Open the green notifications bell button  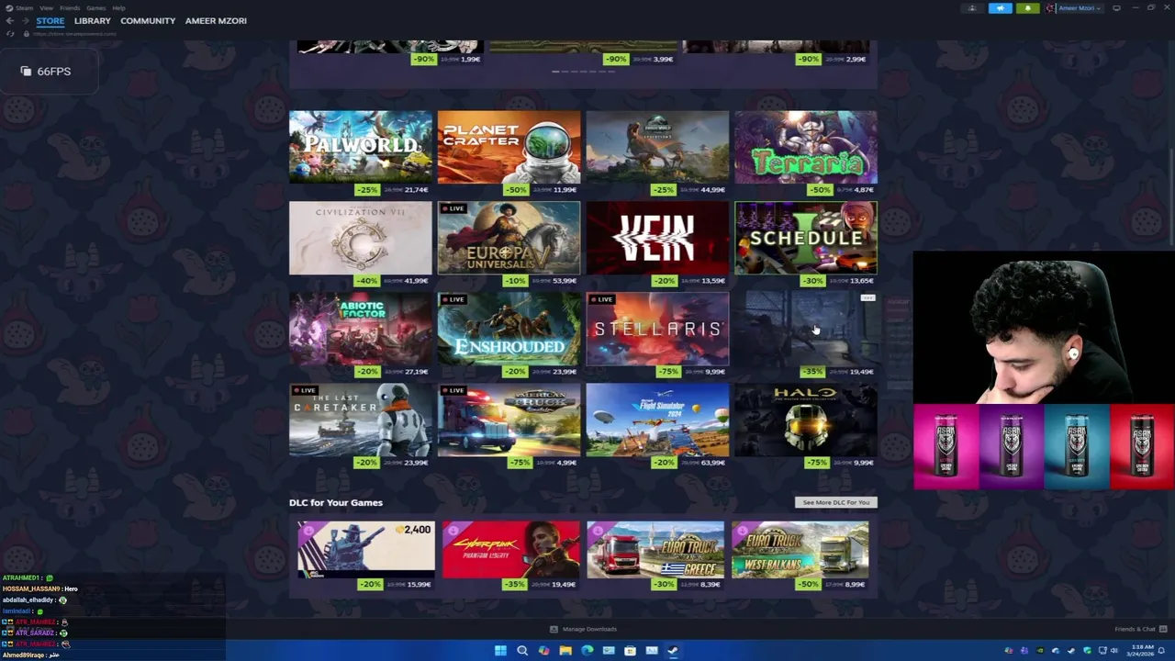point(1027,8)
